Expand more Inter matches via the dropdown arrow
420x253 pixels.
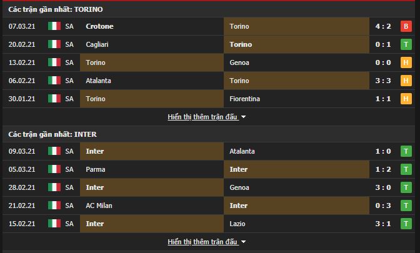[x=243, y=242]
